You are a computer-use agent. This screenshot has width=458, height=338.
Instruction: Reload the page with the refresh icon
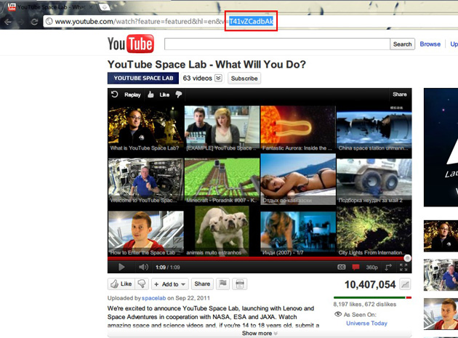(x=34, y=22)
